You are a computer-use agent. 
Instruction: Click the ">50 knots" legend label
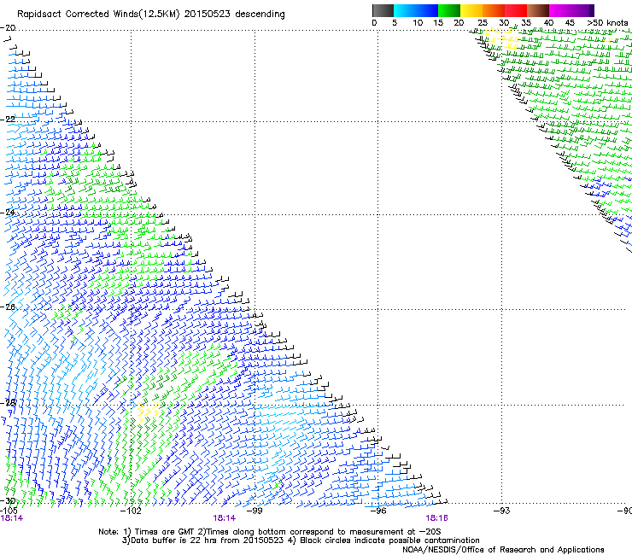point(607,23)
